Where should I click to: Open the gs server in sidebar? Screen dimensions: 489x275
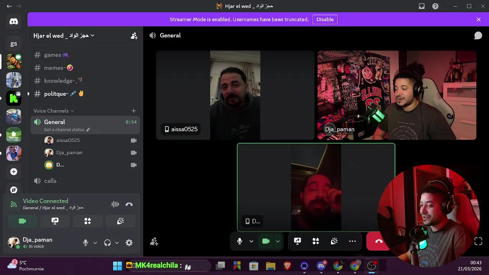click(14, 44)
